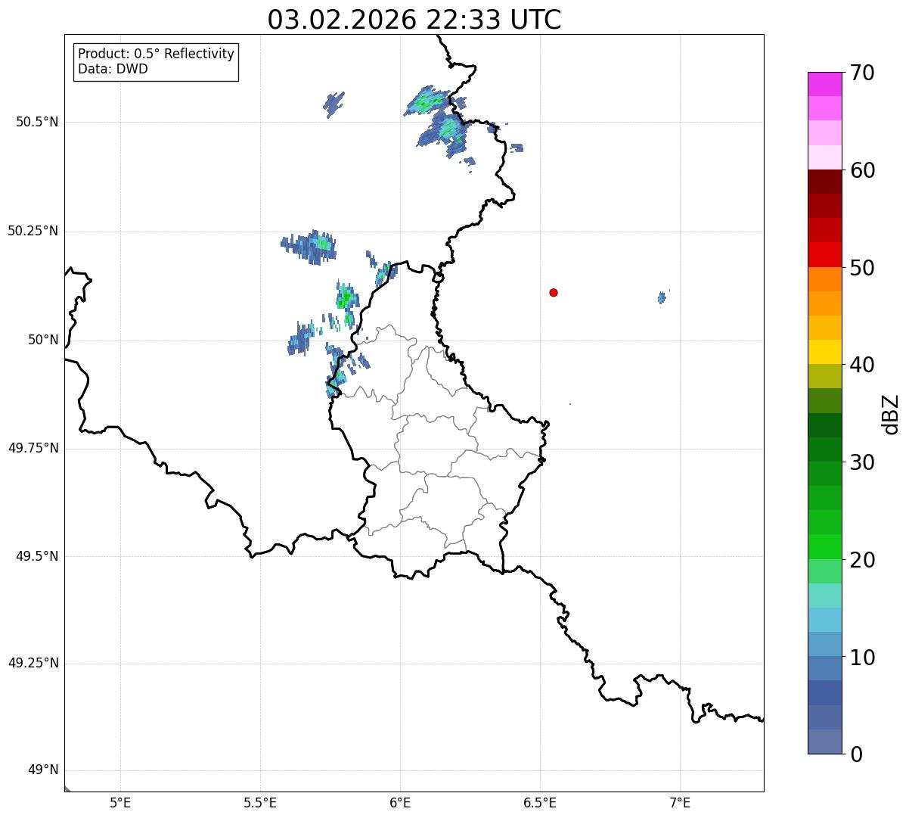This screenshot has width=909, height=818.
Task: Click 'Product: 0.5° Reflectivity' legend text
Action: (x=156, y=54)
